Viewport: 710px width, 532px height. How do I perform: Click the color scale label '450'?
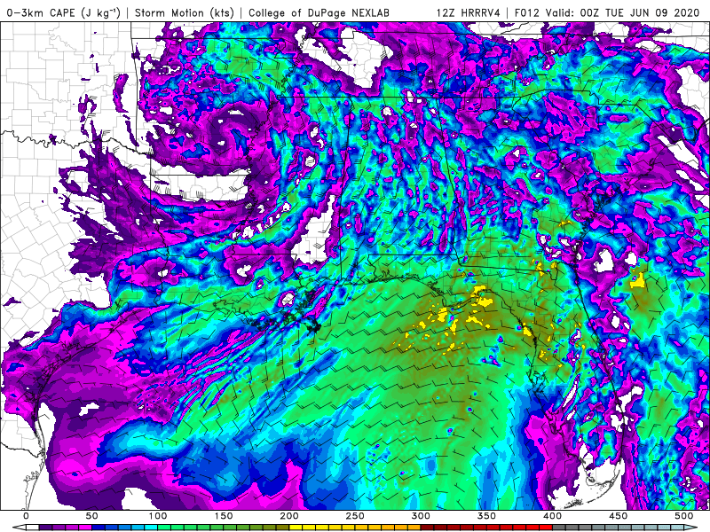tap(618, 516)
